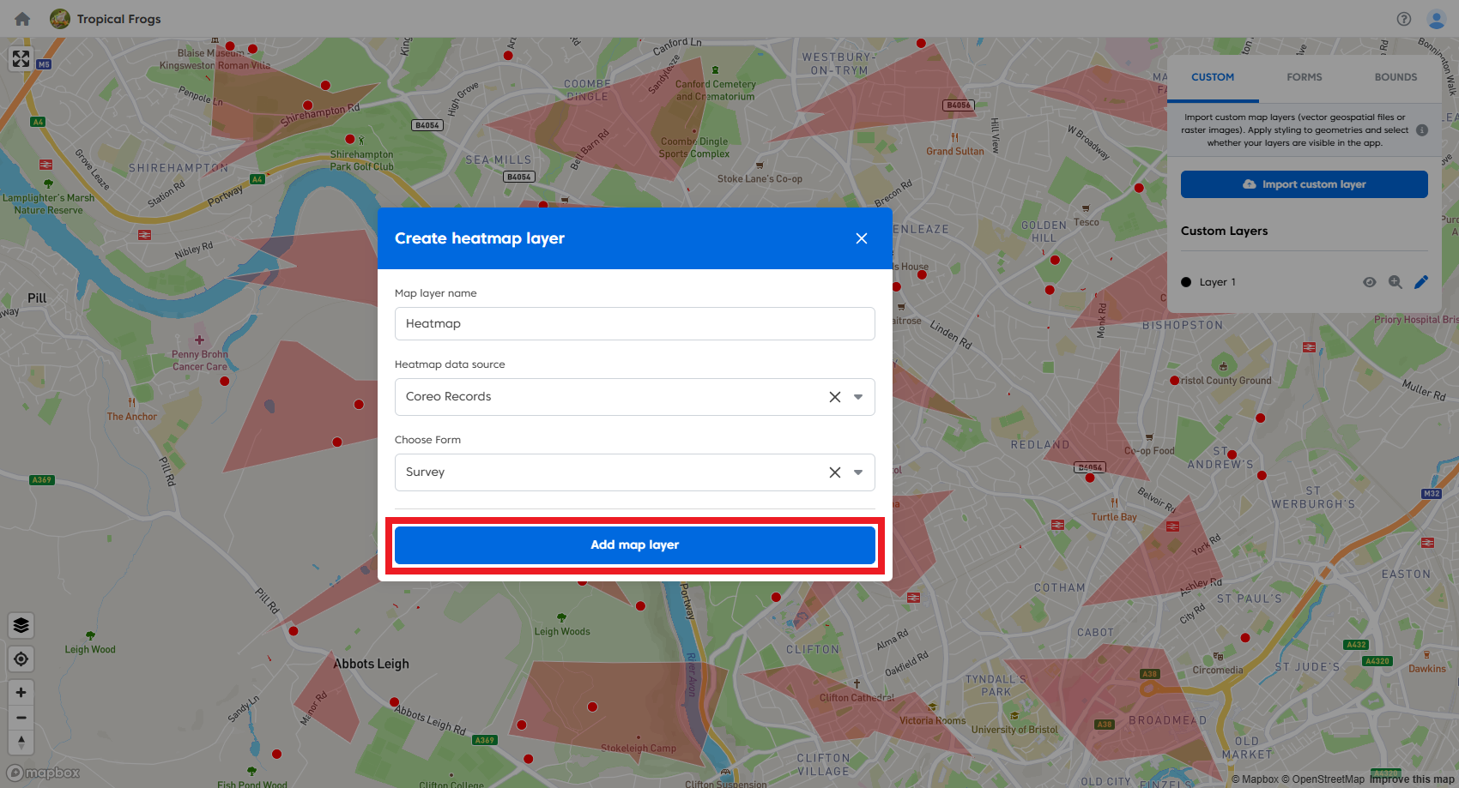Switch to the FORMS tab
The height and width of the screenshot is (788, 1459).
click(1305, 77)
